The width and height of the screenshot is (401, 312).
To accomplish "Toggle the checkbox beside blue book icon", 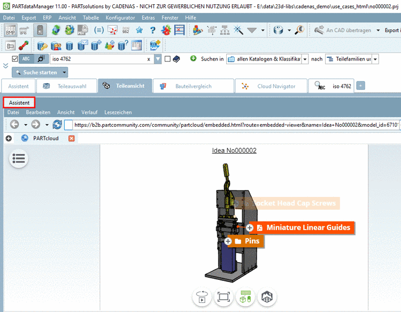I will (167, 59).
